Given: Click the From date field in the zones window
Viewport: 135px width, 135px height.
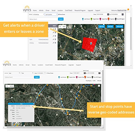Looking at the screenshot, I should 102,14.
